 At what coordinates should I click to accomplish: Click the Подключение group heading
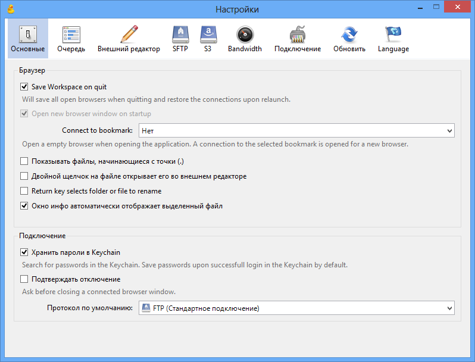[x=42, y=236]
